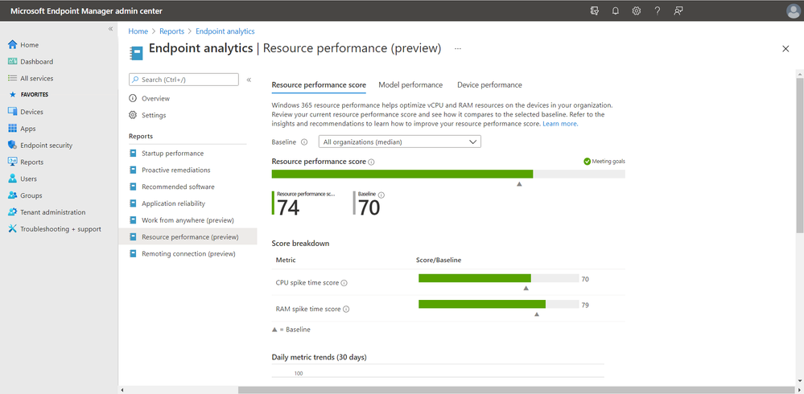The image size is (804, 394).
Task: Click info icon next to Resource performance score heading
Action: click(371, 162)
